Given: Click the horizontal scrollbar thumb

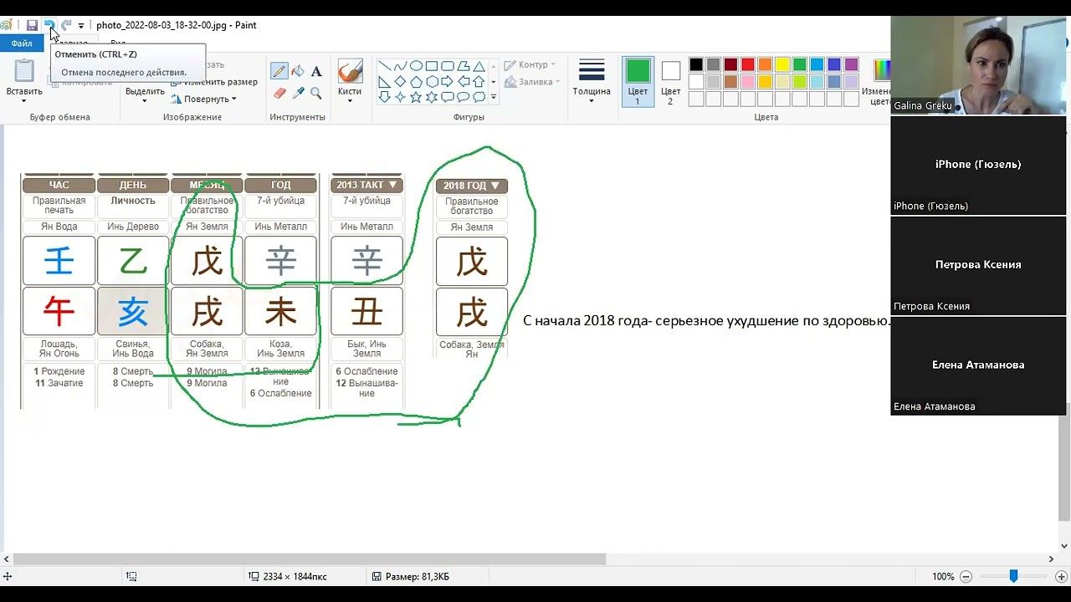Looking at the screenshot, I should (x=310, y=559).
